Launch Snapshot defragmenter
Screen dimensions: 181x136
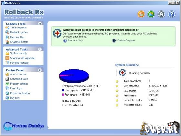tap(23, 58)
